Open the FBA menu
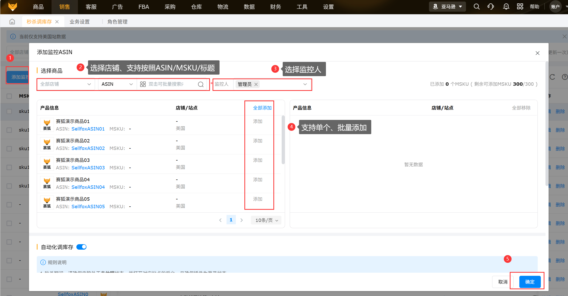 (144, 7)
